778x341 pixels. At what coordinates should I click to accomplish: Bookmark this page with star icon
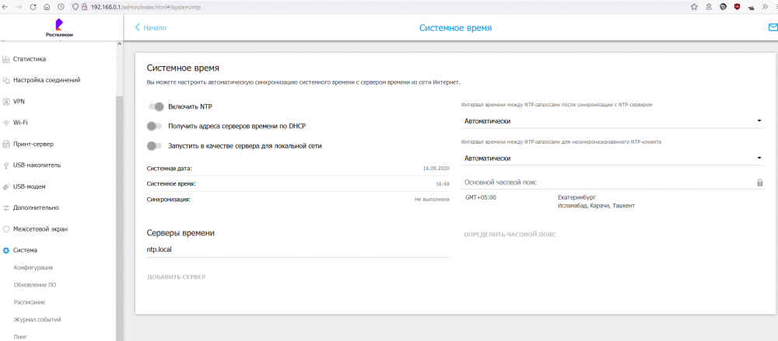(x=693, y=6)
